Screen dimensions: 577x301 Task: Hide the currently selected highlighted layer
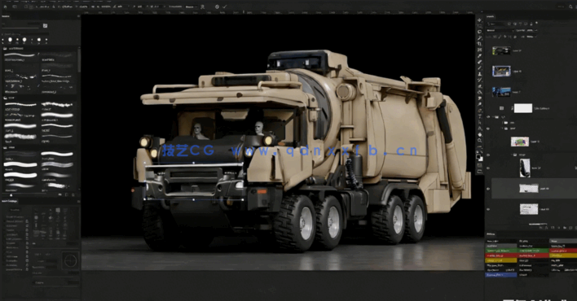488,189
